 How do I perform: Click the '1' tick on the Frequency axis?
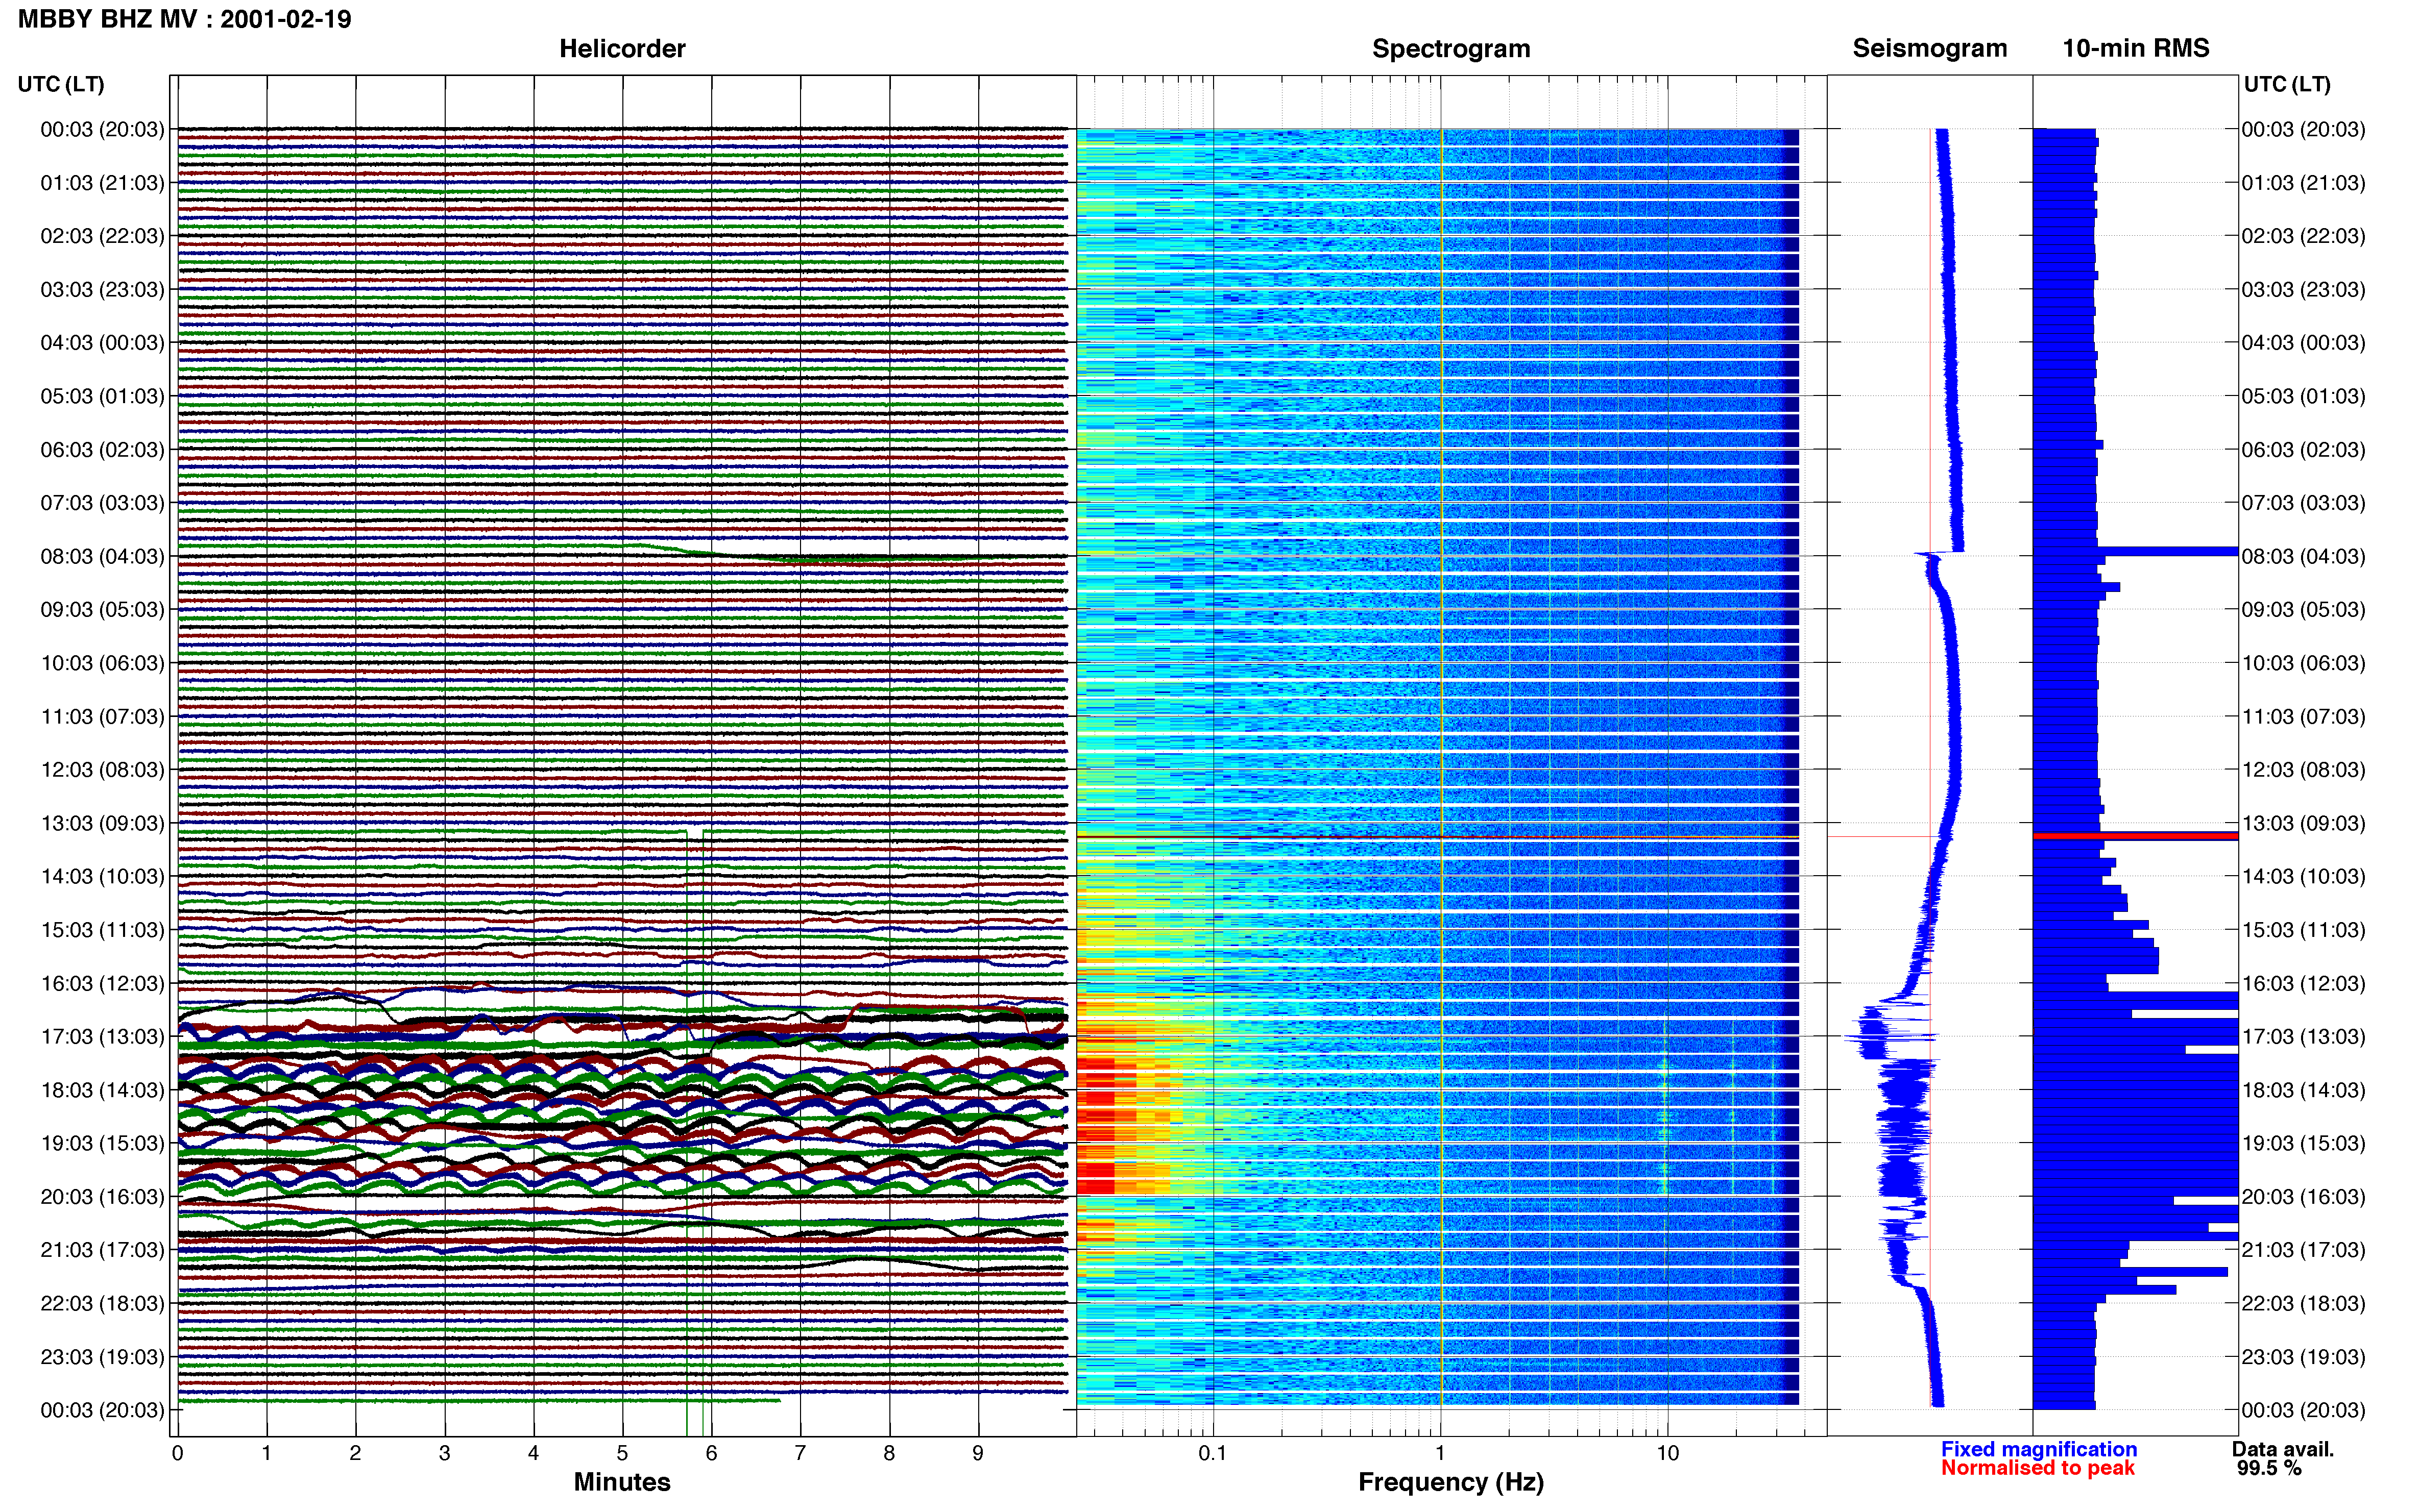[1440, 1453]
